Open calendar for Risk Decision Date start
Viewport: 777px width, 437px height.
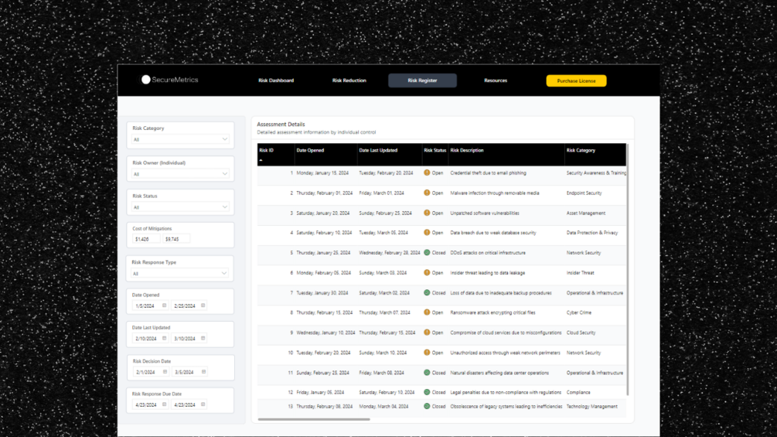point(165,372)
